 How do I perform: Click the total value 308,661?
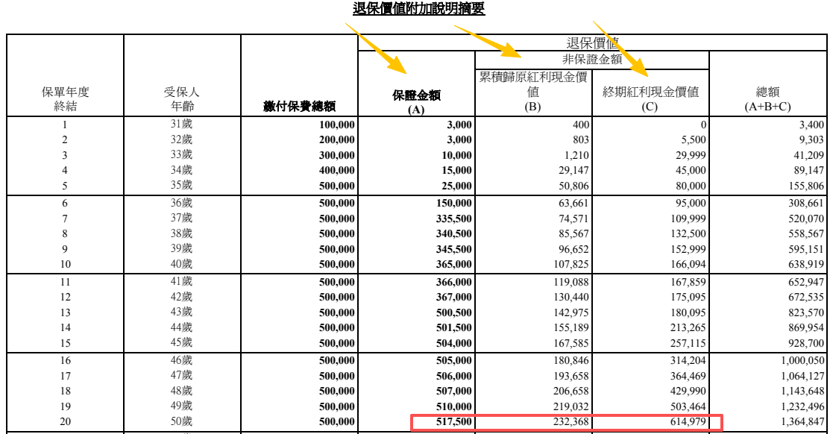point(806,203)
